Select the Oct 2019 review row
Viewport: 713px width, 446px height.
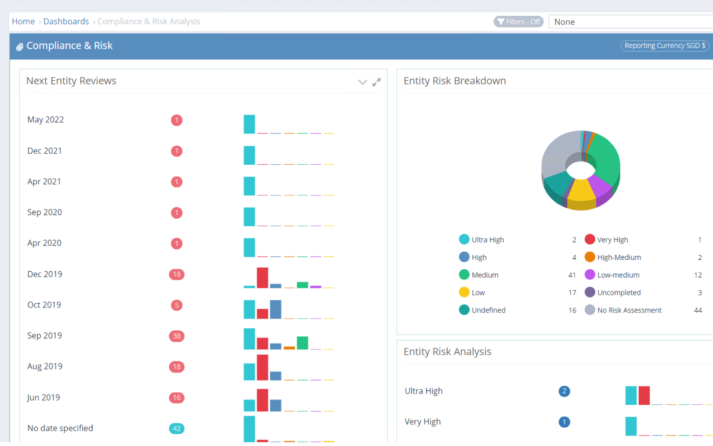[44, 305]
